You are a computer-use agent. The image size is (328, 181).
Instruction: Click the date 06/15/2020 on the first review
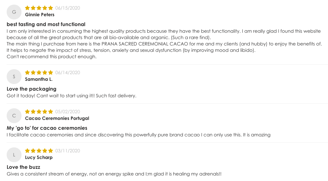(x=68, y=8)
